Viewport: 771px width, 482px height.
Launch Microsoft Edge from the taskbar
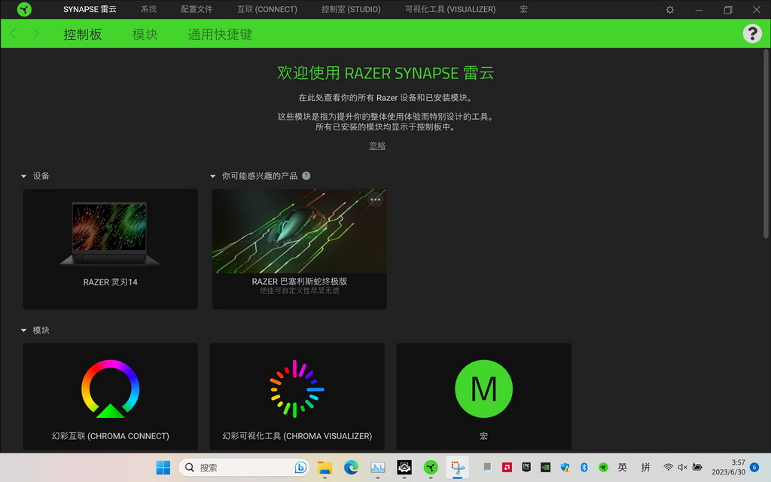[351, 467]
